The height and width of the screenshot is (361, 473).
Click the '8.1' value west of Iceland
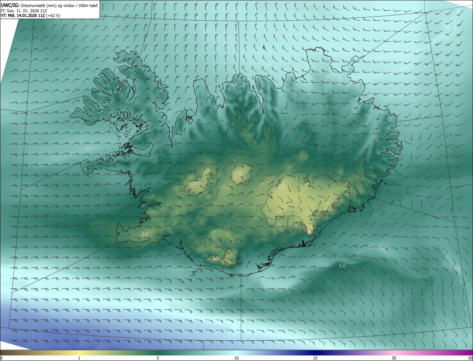[89, 148]
